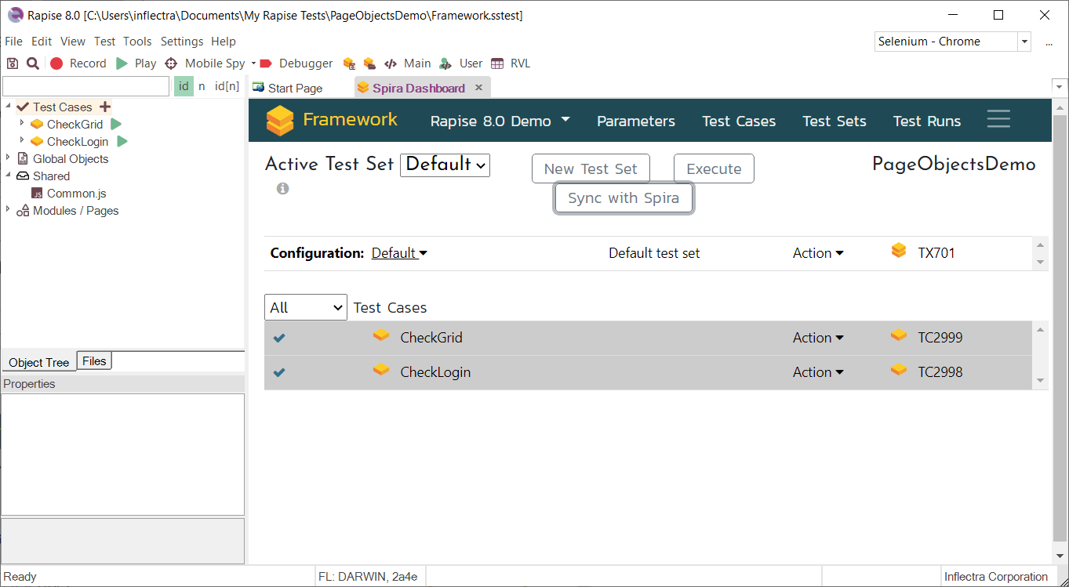
Task: Click the info icon under Active Test Set
Action: pyautogui.click(x=282, y=189)
